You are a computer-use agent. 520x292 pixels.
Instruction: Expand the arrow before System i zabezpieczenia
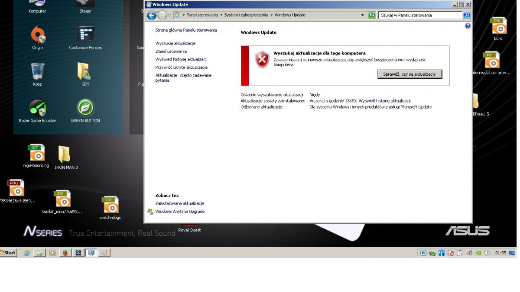pyautogui.click(x=221, y=15)
